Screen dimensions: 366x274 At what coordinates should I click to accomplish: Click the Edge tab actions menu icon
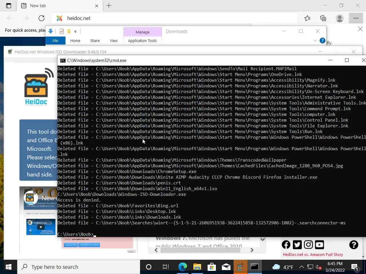pos(9,6)
